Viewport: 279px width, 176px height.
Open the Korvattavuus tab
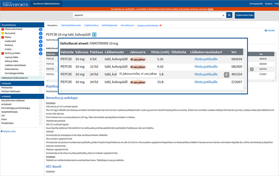(127, 25)
